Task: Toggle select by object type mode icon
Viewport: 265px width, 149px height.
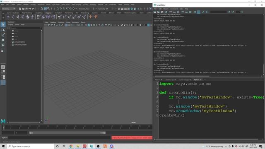Action: 45,9
